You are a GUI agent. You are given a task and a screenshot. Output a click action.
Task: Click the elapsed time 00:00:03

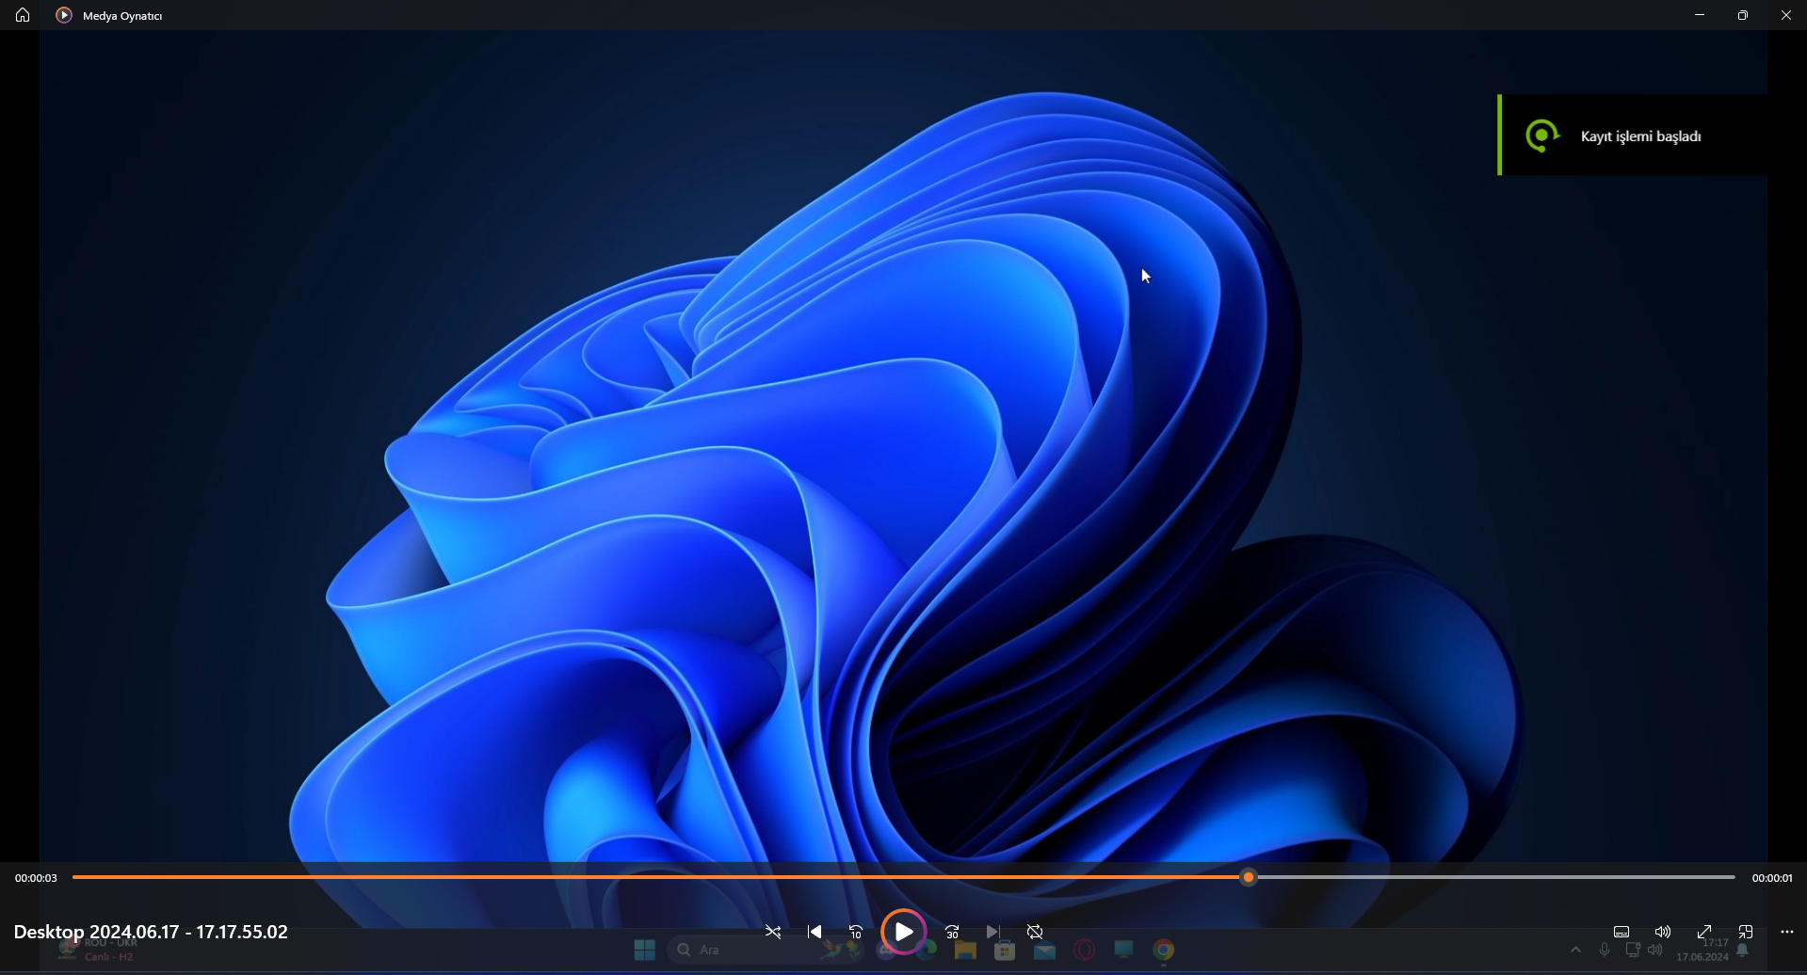36,878
